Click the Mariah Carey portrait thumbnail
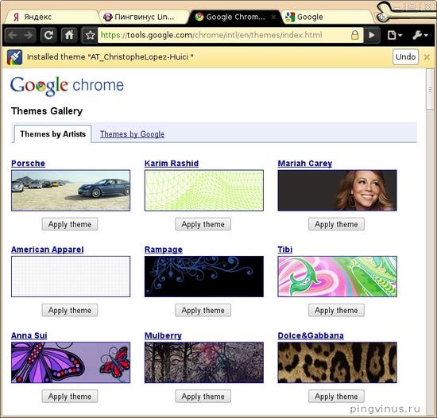The height and width of the screenshot is (418, 437). [x=337, y=191]
